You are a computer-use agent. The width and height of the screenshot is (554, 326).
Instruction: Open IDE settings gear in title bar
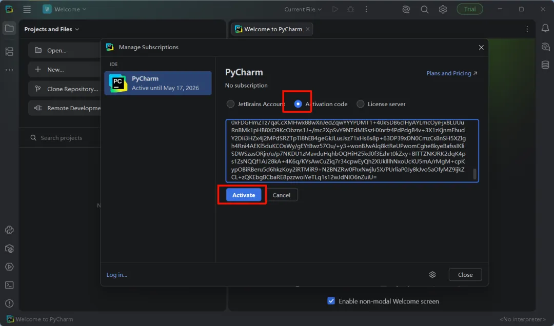[443, 9]
